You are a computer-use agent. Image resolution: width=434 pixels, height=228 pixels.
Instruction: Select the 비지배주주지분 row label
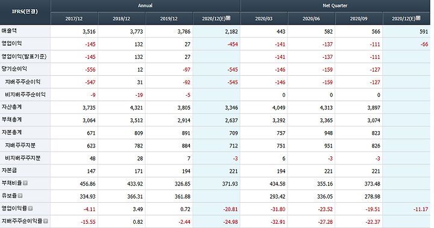23,158
